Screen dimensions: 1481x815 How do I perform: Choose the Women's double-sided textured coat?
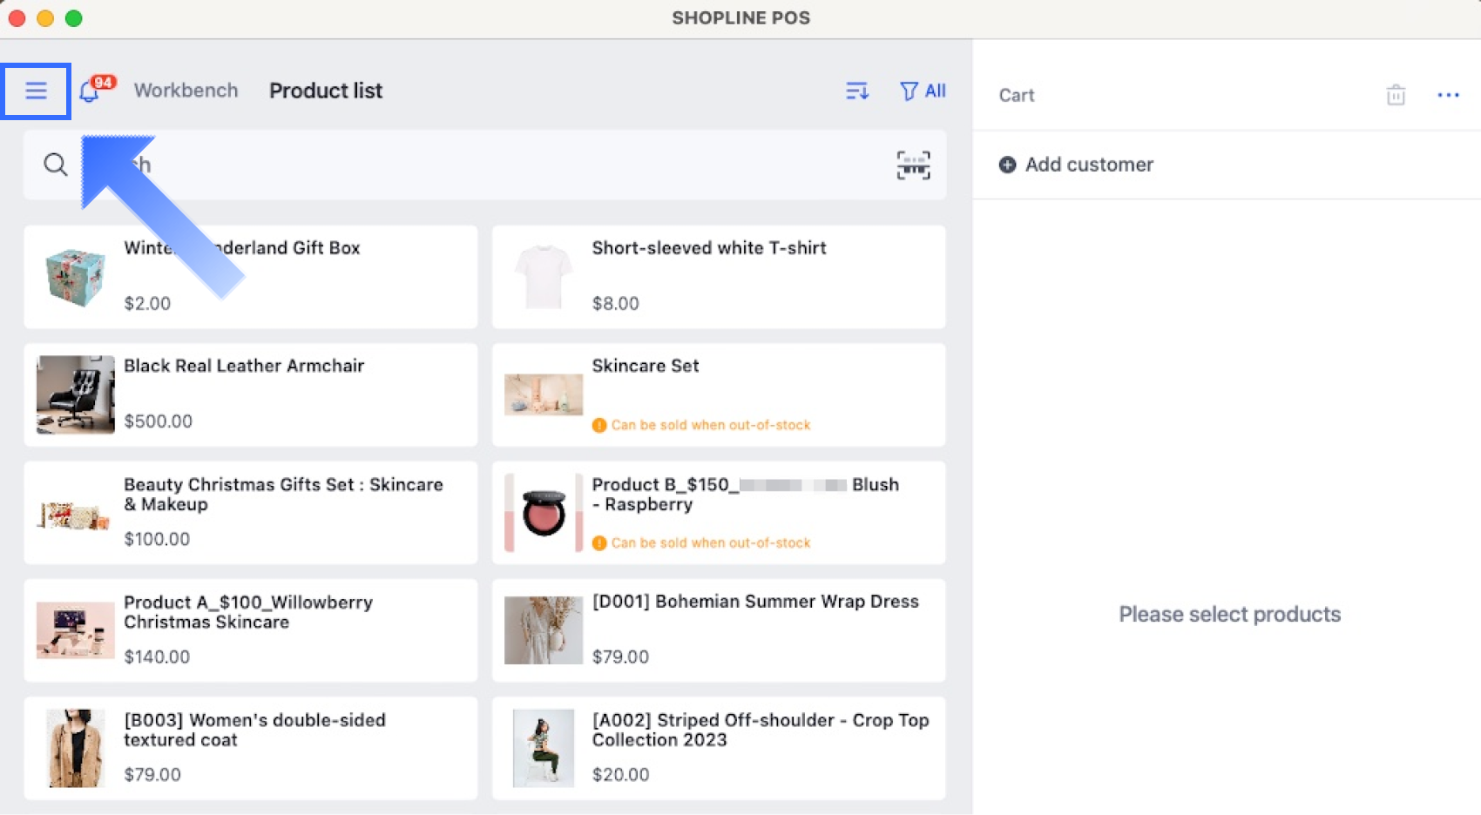coord(250,747)
